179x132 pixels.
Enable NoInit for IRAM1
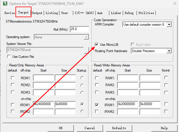pyautogui.click(x=166, y=104)
